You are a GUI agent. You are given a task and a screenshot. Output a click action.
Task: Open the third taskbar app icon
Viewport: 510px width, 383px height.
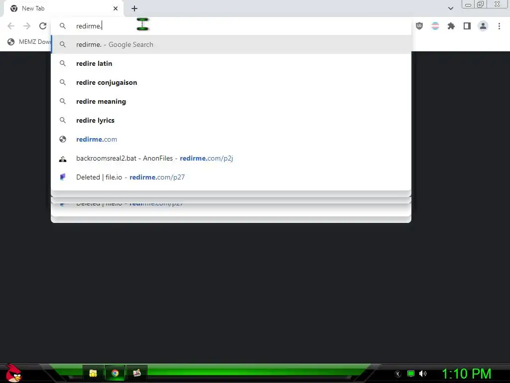click(137, 373)
